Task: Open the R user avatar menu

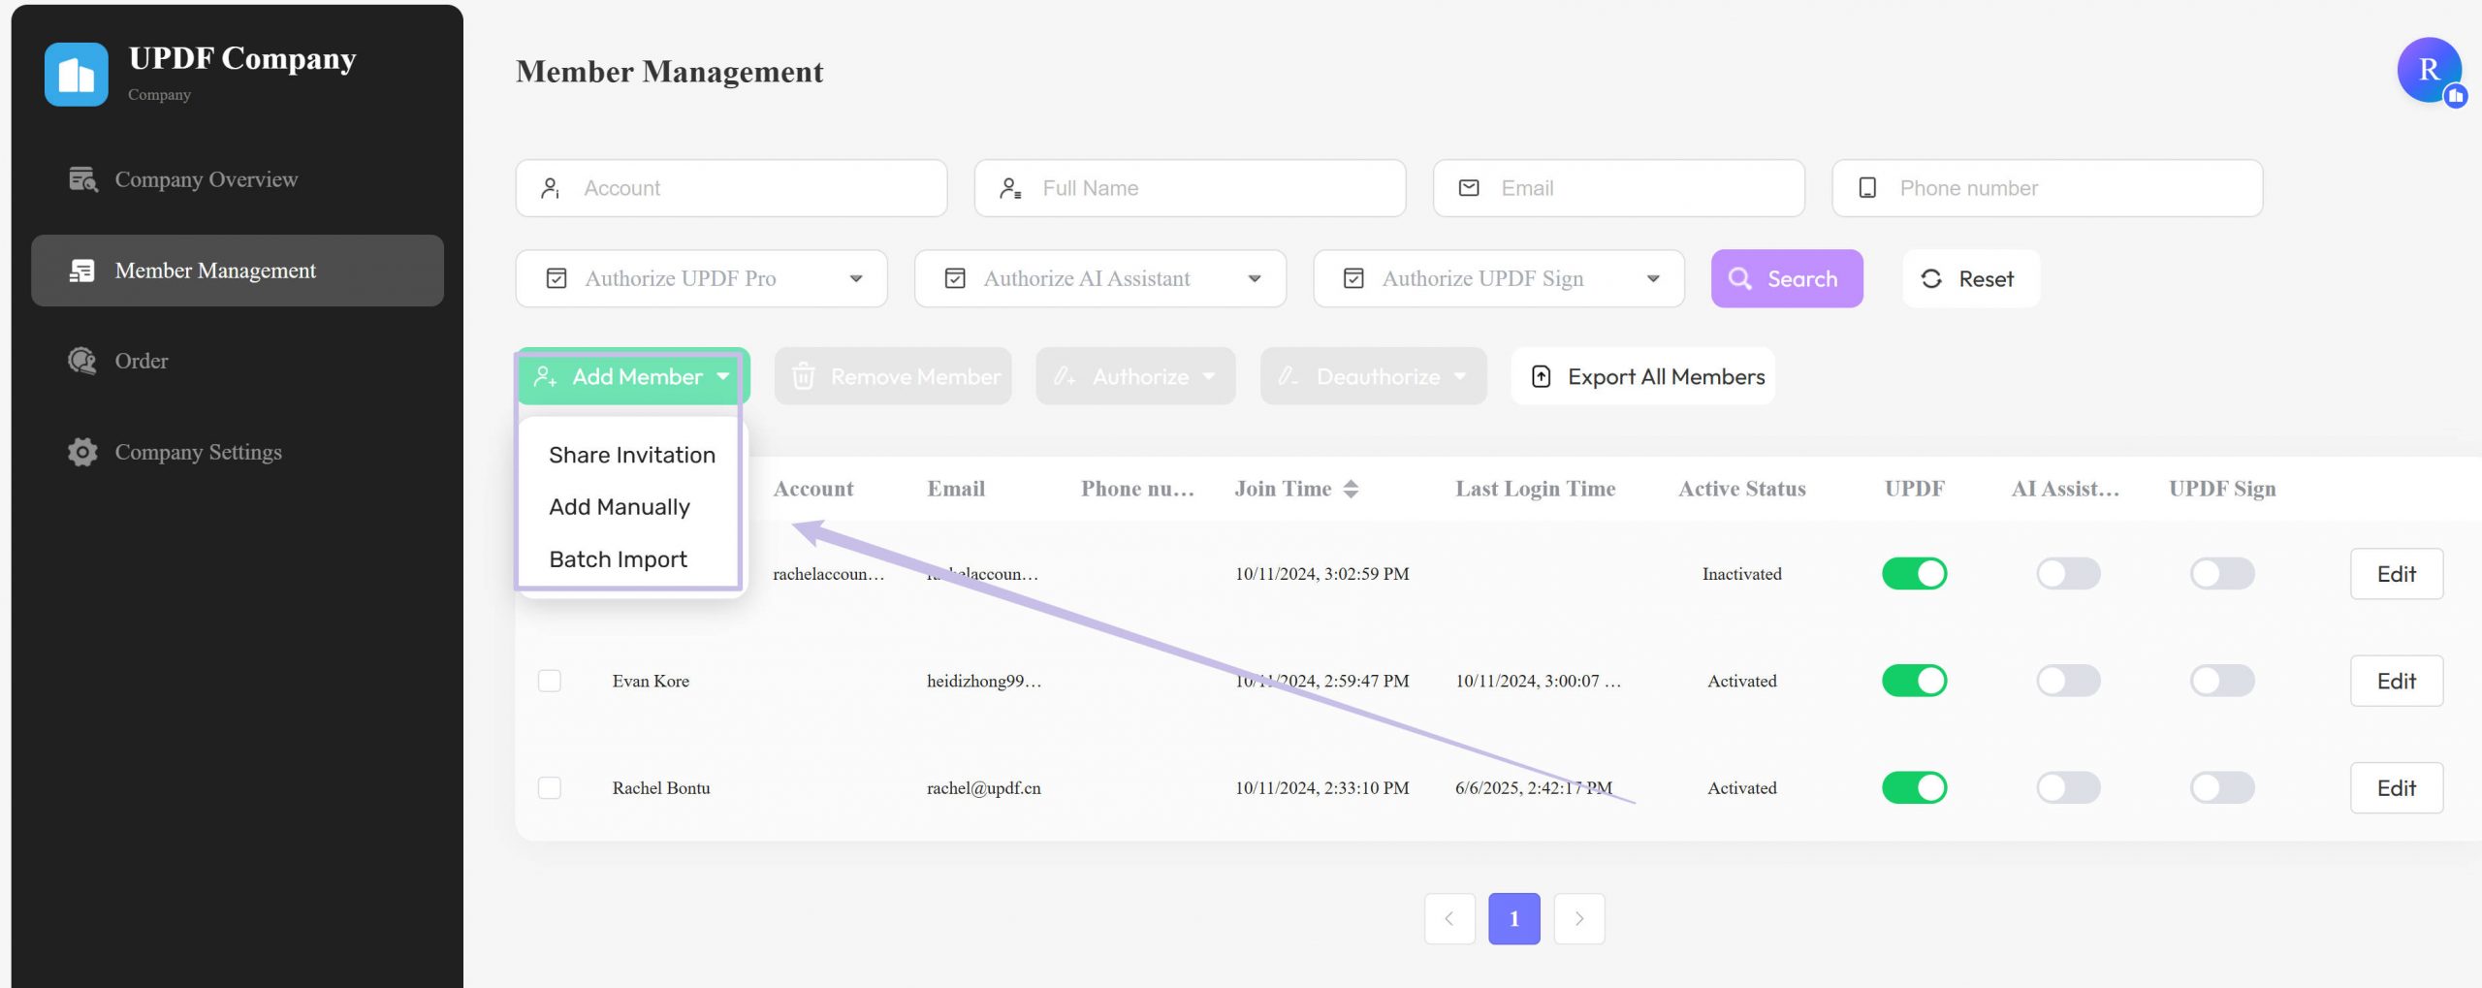Action: [2430, 70]
